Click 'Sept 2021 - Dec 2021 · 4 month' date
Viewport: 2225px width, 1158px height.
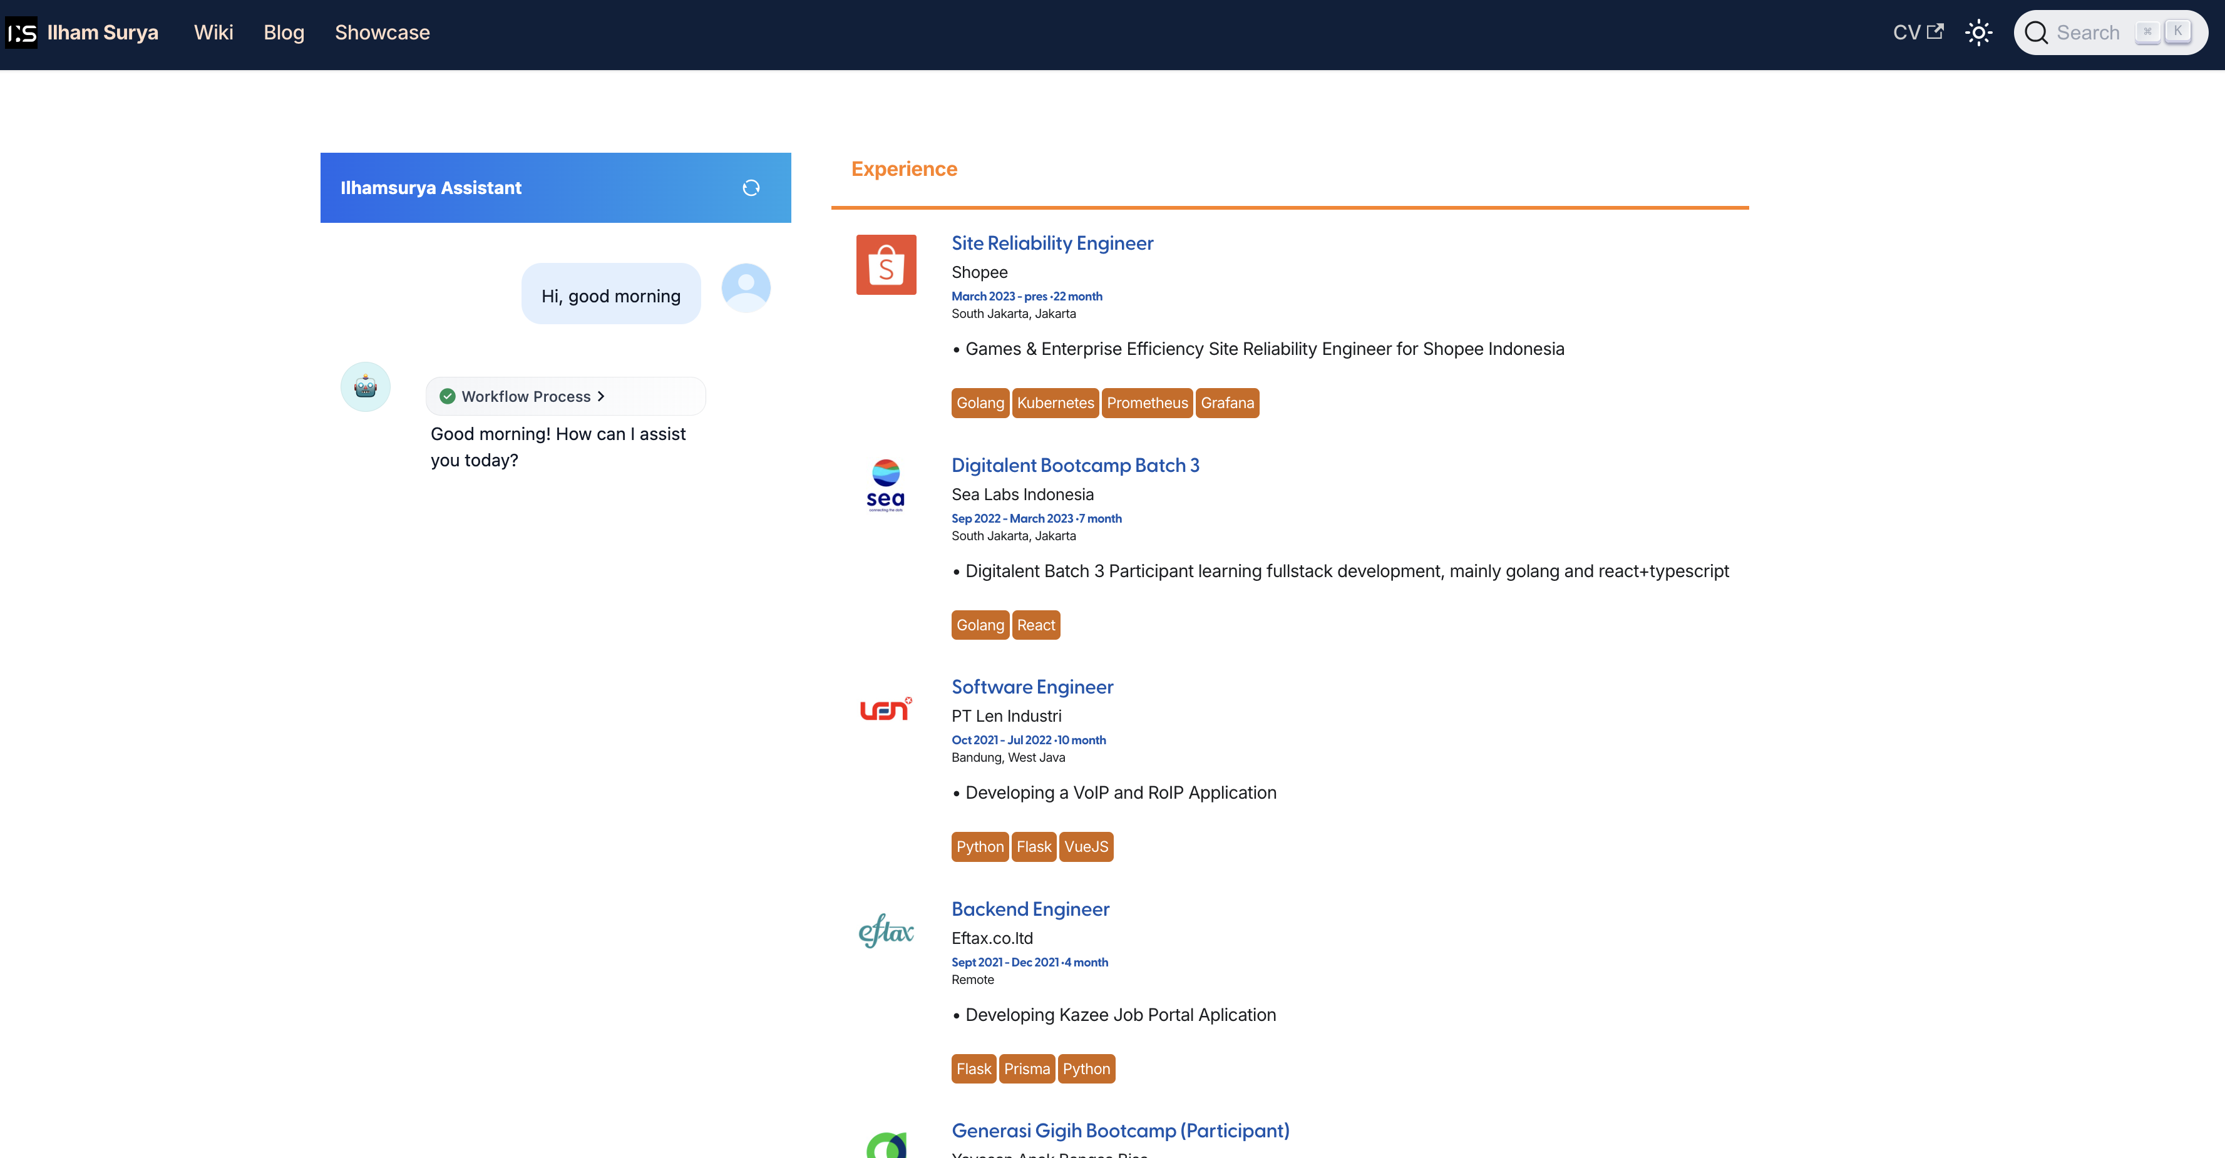[x=1030, y=963]
